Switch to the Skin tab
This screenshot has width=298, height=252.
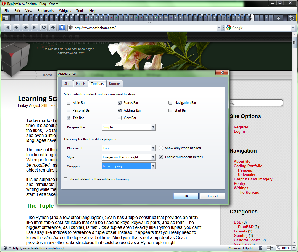click(67, 84)
